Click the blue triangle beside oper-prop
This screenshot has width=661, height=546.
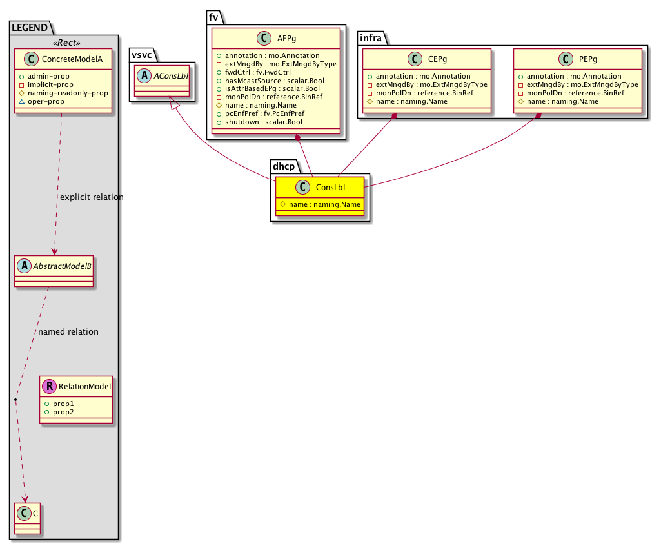point(21,102)
